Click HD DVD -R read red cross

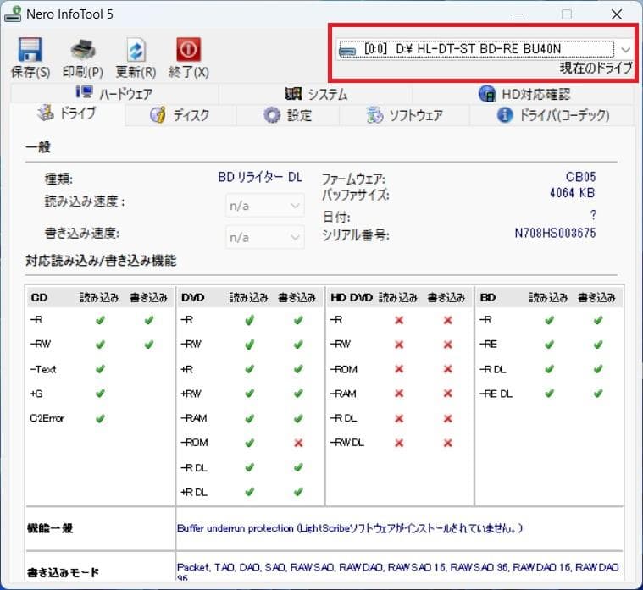pyautogui.click(x=399, y=320)
